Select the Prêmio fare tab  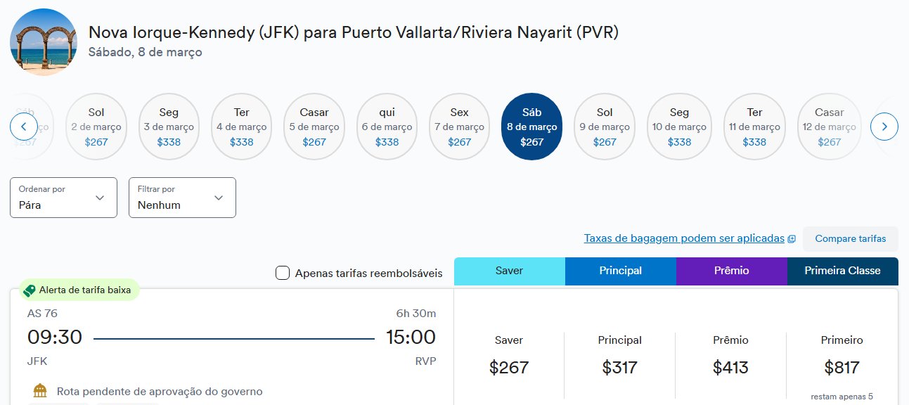click(x=731, y=271)
